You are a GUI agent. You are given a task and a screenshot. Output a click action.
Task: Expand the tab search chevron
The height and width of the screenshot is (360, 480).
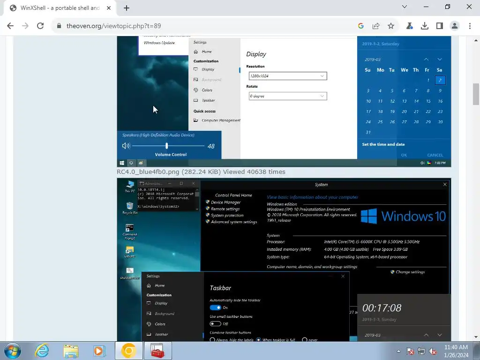tap(405, 7)
